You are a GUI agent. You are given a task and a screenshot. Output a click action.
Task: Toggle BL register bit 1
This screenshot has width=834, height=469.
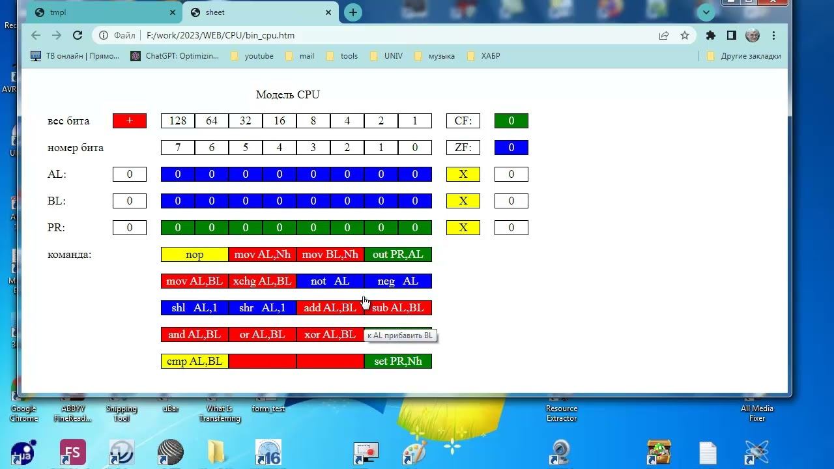tap(381, 201)
